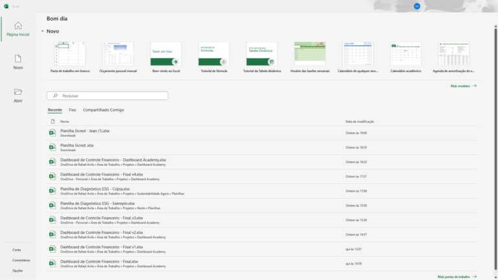
Task: Click the search magnifier icon in Pesquisar box
Action: 55,95
